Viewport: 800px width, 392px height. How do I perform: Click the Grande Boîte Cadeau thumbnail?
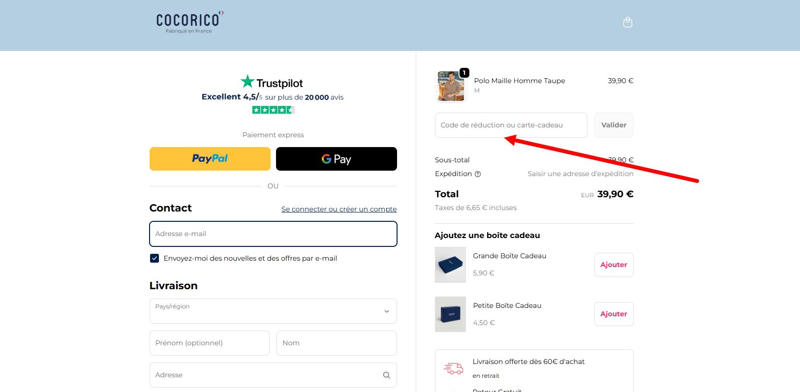coord(450,265)
